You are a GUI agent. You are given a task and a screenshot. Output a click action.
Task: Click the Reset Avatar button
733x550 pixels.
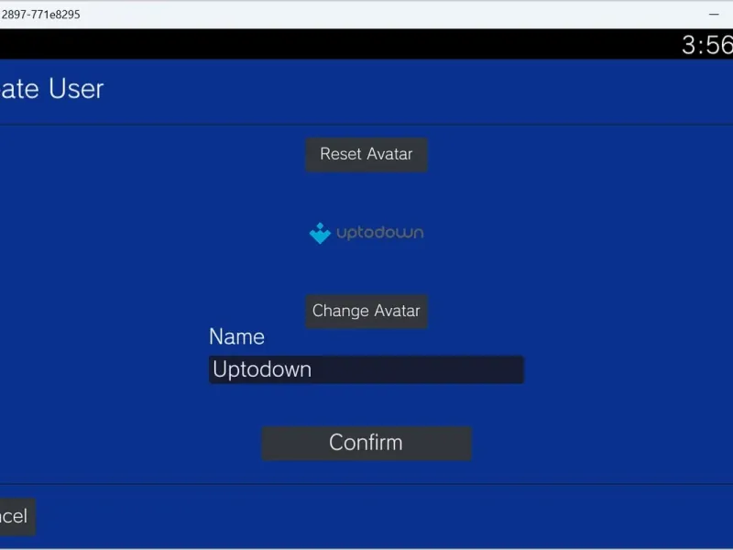[x=366, y=154]
